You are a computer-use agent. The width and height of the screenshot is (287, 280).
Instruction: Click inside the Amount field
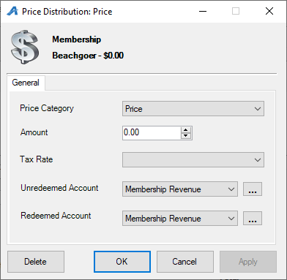pyautogui.click(x=152, y=133)
